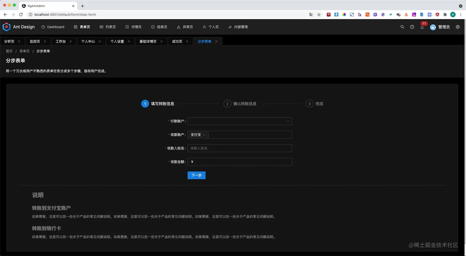
Task: Open the Chrome profile avatar
Action: (x=453, y=14)
